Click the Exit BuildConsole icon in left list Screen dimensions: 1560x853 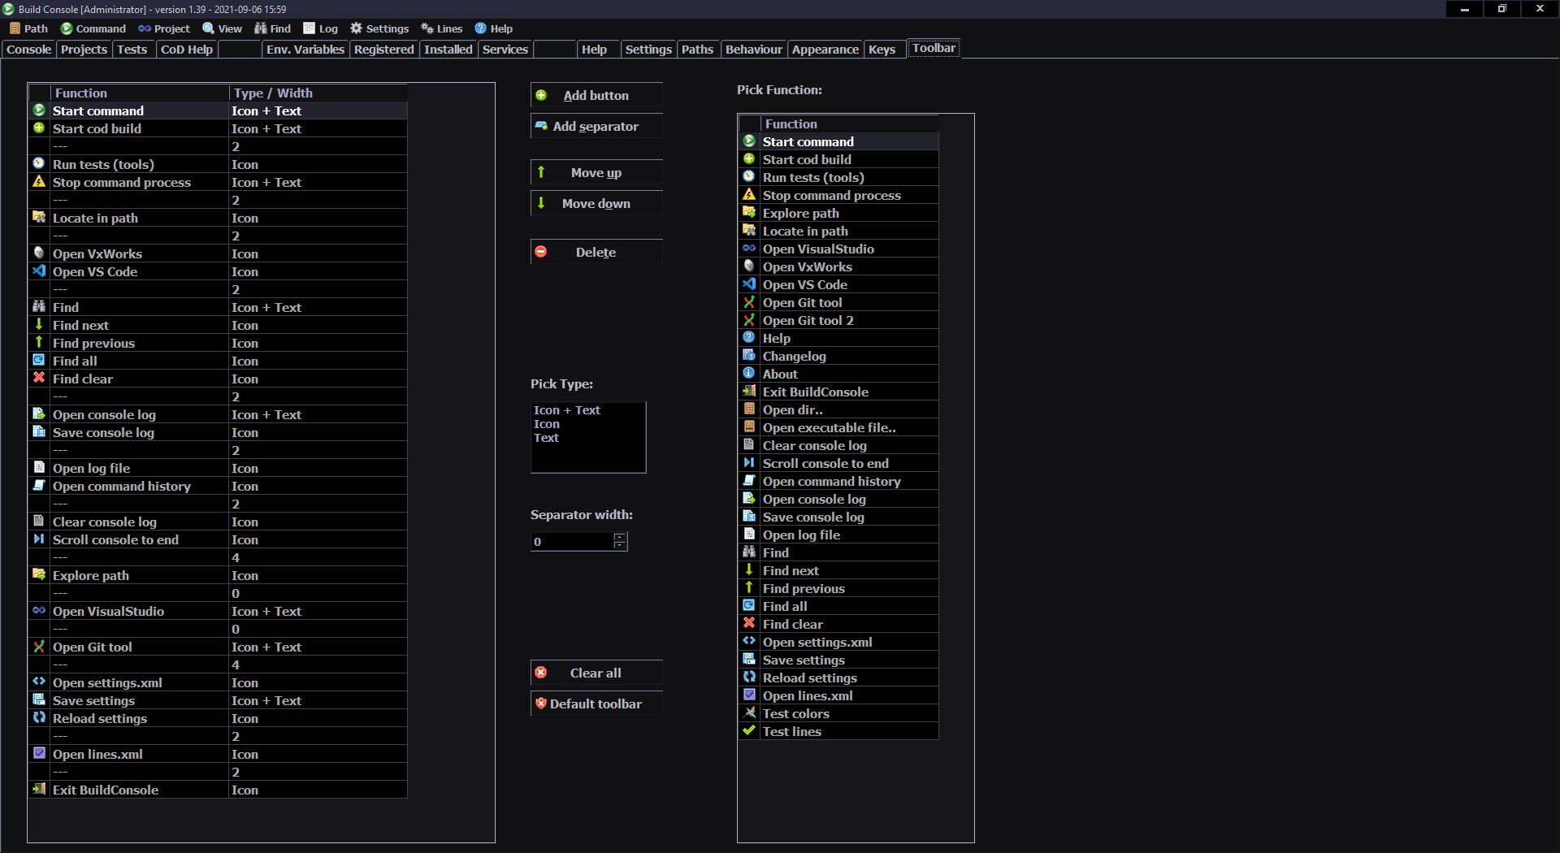pyautogui.click(x=39, y=790)
